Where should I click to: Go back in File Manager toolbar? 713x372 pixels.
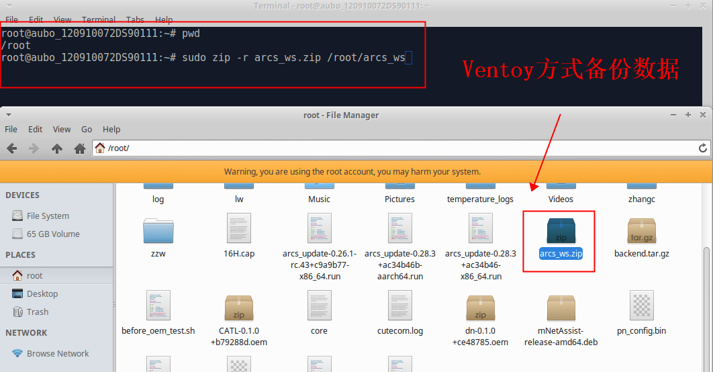click(x=12, y=148)
